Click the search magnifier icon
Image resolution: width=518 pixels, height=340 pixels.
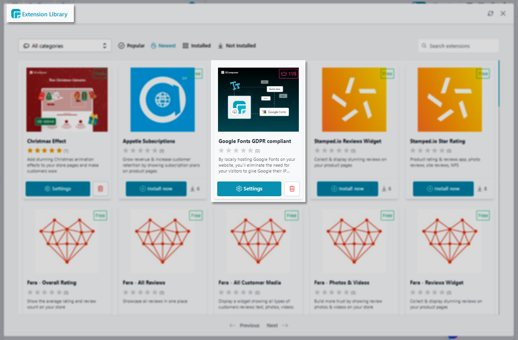coord(424,46)
